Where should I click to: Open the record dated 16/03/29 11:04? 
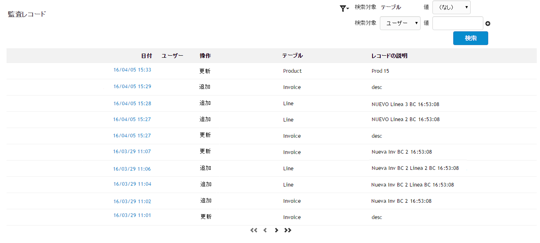point(132,184)
